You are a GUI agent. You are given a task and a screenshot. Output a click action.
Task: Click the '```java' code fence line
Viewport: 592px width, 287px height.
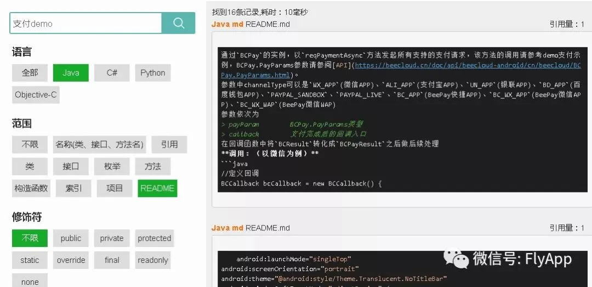(235, 164)
